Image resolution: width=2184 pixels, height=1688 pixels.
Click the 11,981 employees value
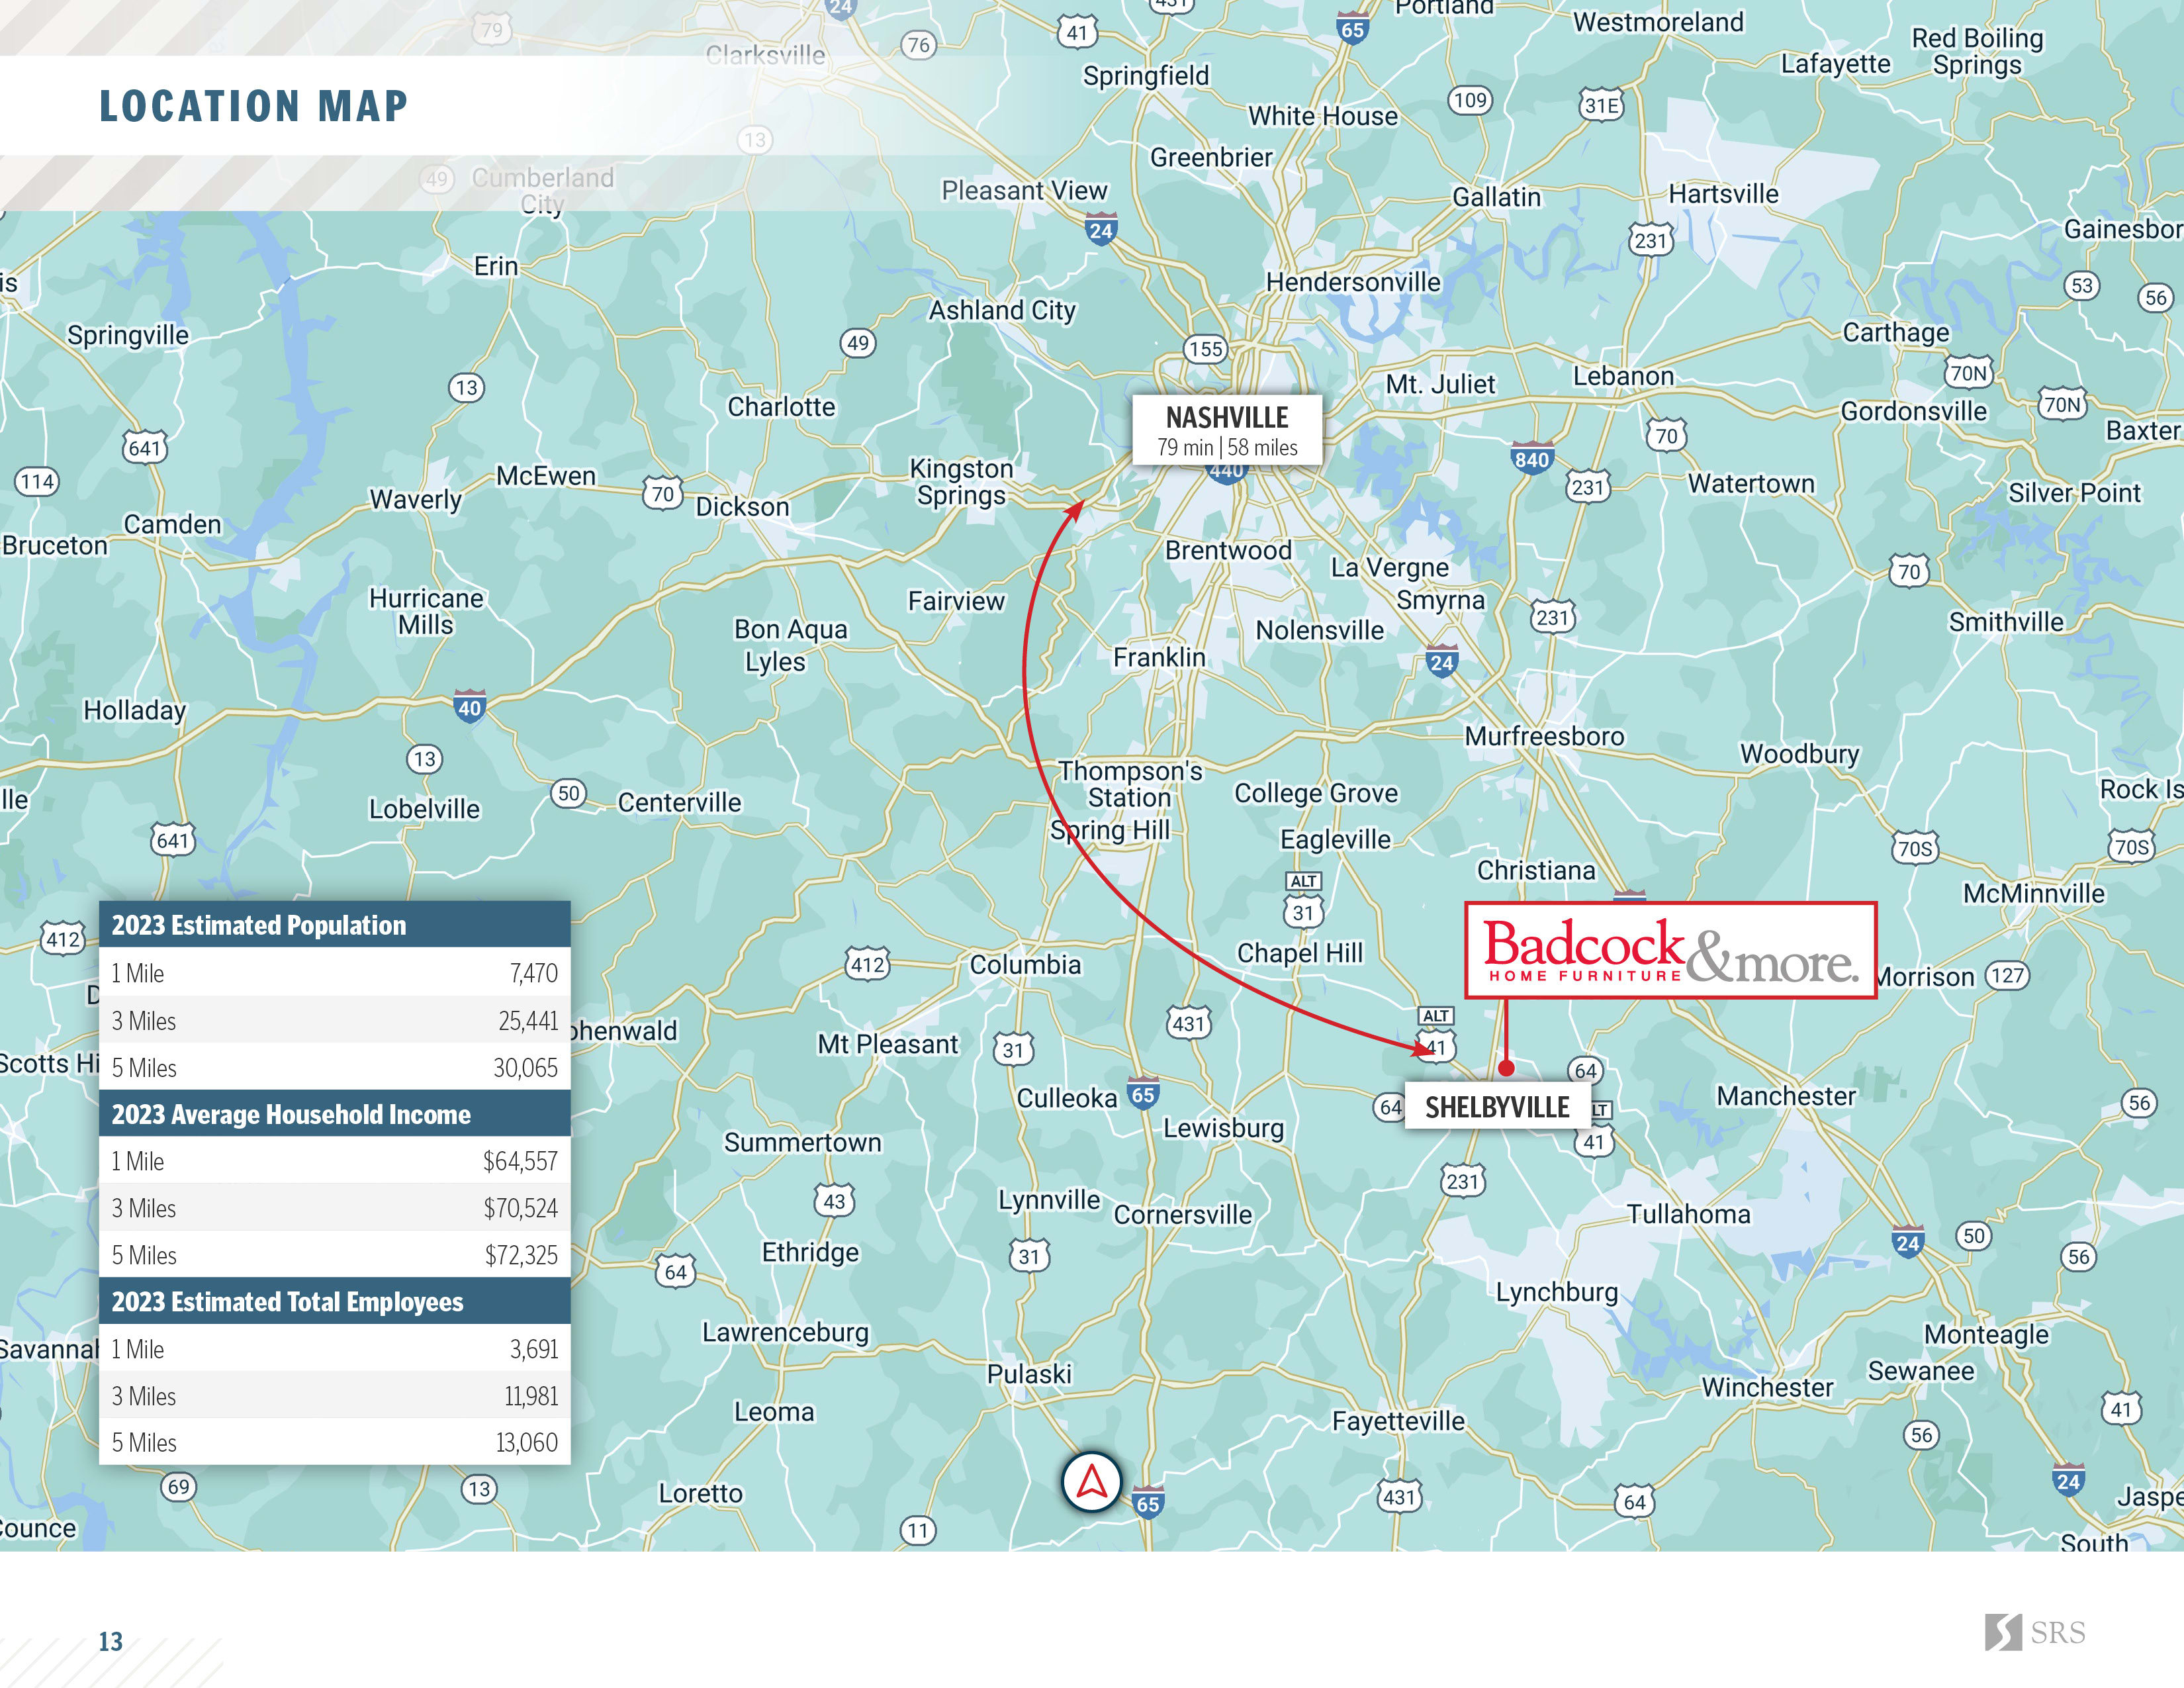531,1396
